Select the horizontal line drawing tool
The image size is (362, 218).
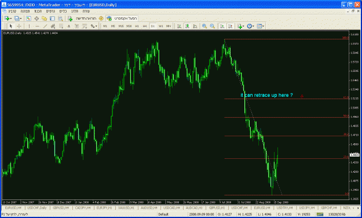(37, 26)
